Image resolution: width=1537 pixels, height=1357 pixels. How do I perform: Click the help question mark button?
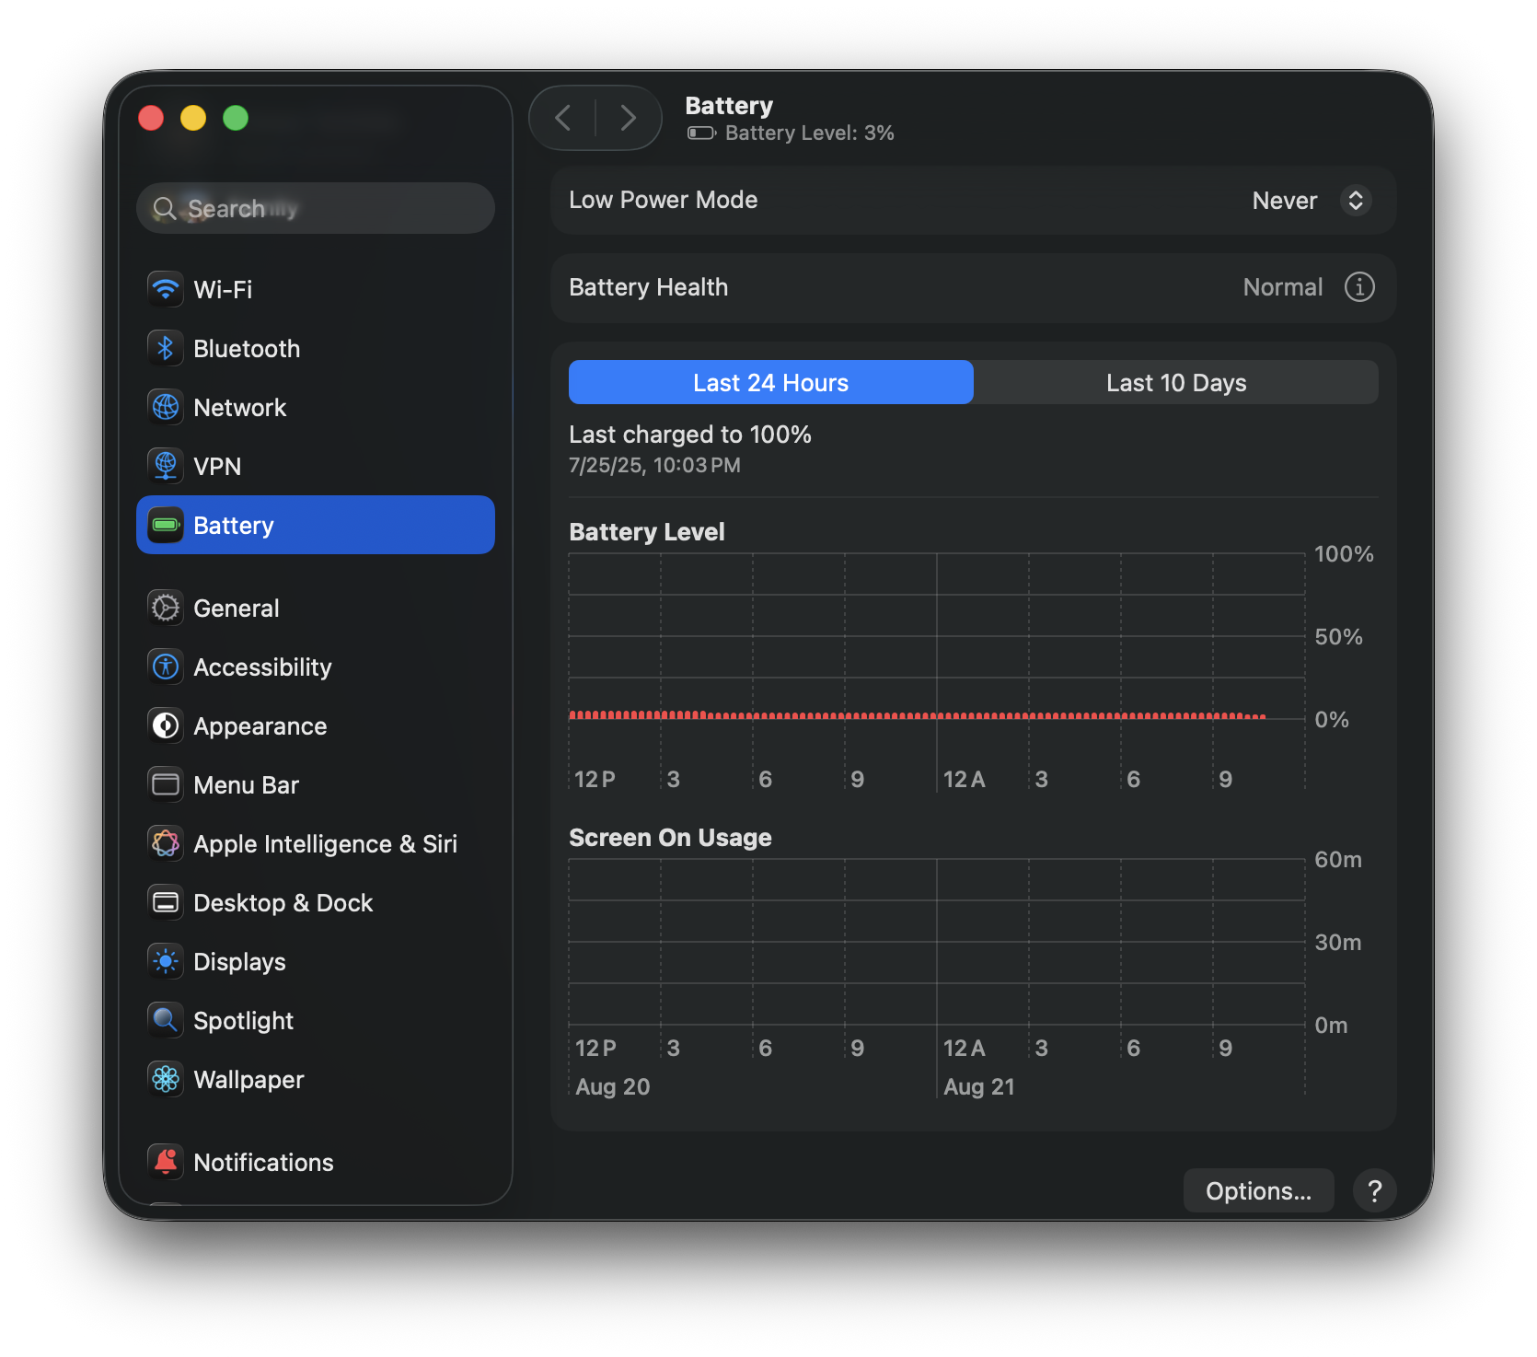pyautogui.click(x=1374, y=1191)
